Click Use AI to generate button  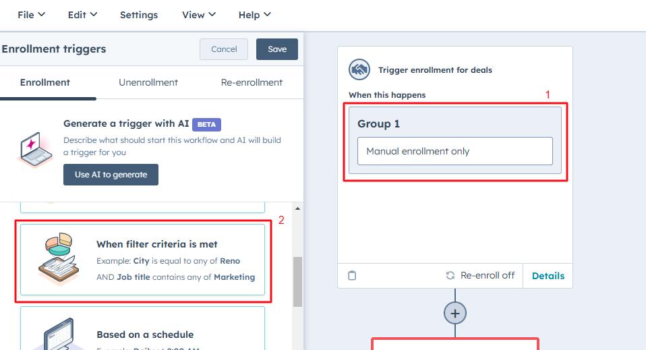click(x=111, y=175)
